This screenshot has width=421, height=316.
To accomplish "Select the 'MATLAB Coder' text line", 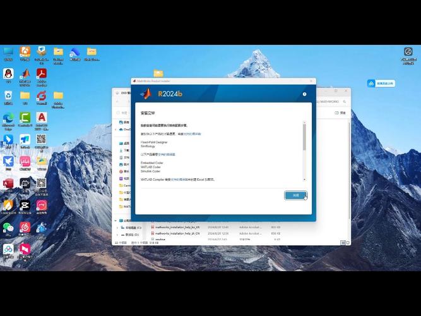I will (151, 167).
